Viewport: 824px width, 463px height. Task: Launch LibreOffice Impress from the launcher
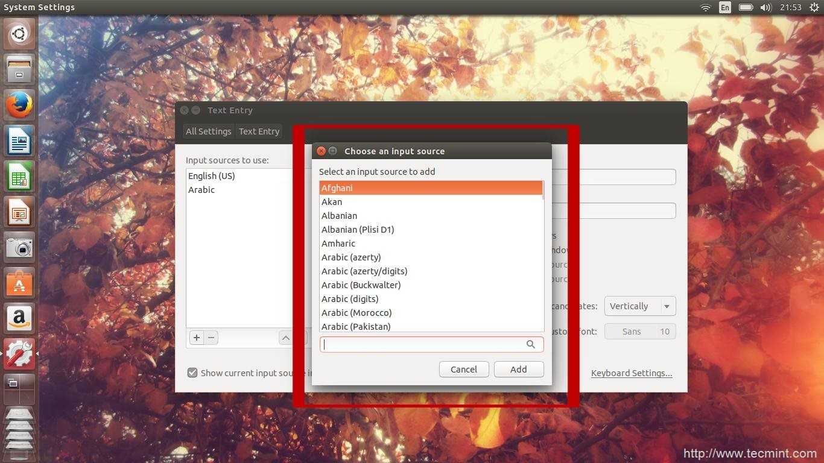point(19,212)
